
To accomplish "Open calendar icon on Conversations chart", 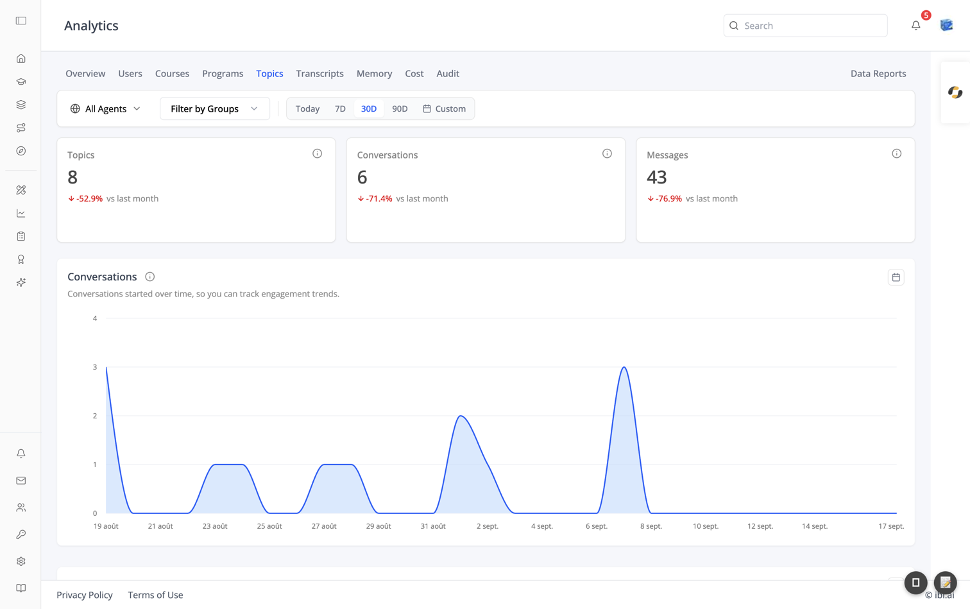I will (896, 277).
